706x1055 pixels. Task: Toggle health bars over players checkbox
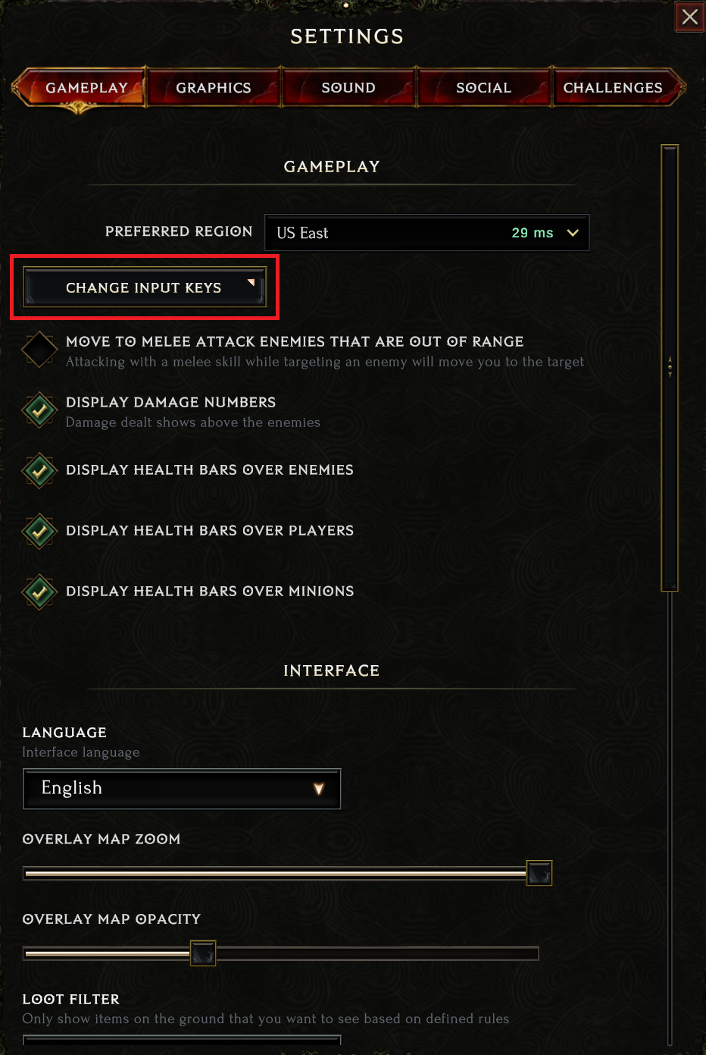39,531
